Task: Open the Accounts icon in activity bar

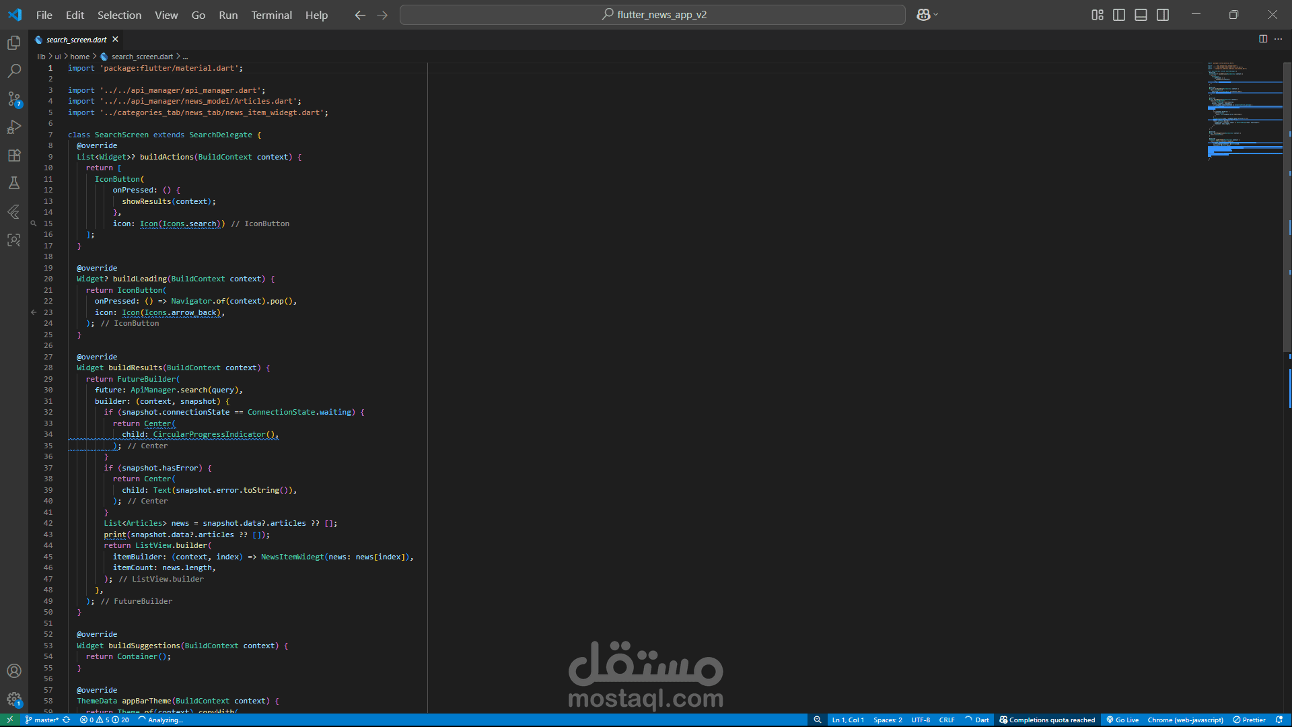Action: (14, 670)
